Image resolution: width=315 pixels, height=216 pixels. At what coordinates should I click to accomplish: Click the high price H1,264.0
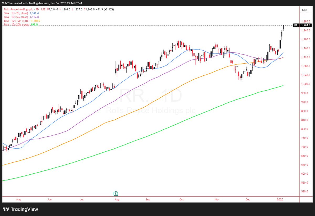pyautogui.click(x=65, y=9)
